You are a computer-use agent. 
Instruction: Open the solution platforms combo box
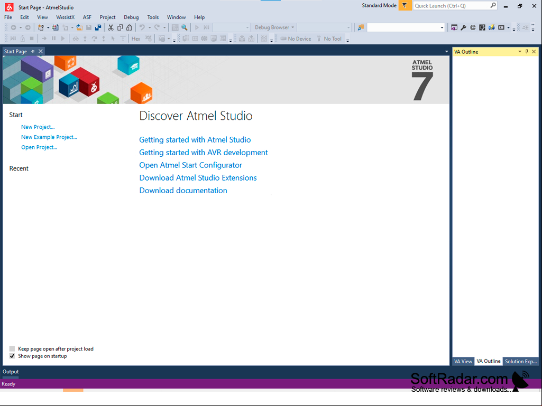coord(324,27)
